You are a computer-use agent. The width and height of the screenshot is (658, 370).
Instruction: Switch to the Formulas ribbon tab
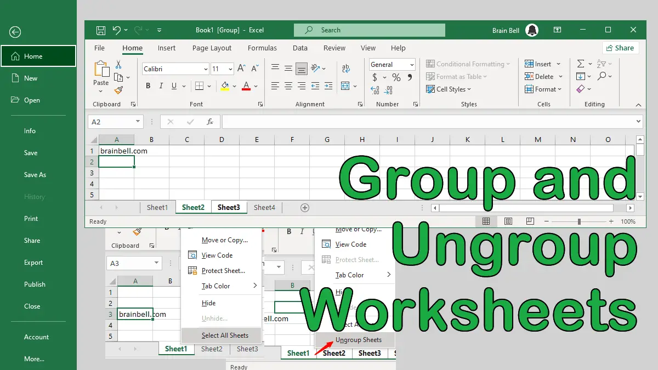pos(262,48)
